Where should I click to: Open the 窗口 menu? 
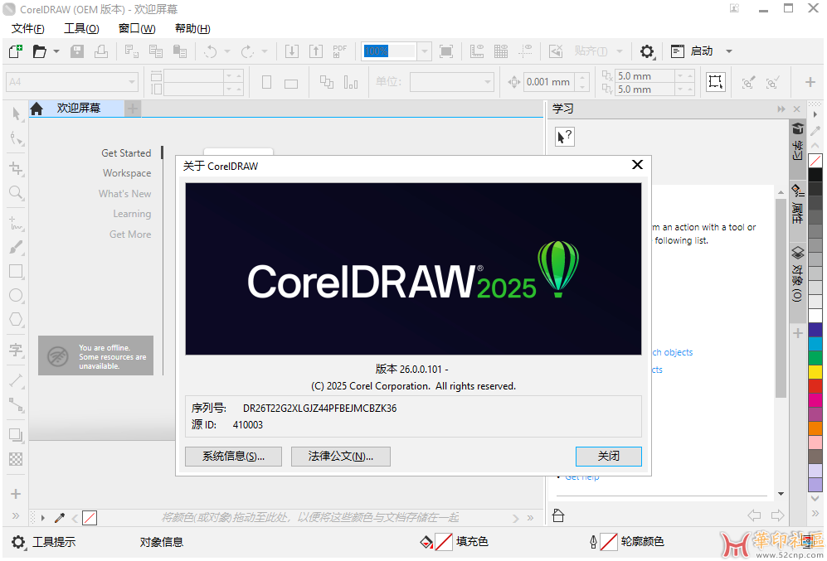tap(137, 28)
